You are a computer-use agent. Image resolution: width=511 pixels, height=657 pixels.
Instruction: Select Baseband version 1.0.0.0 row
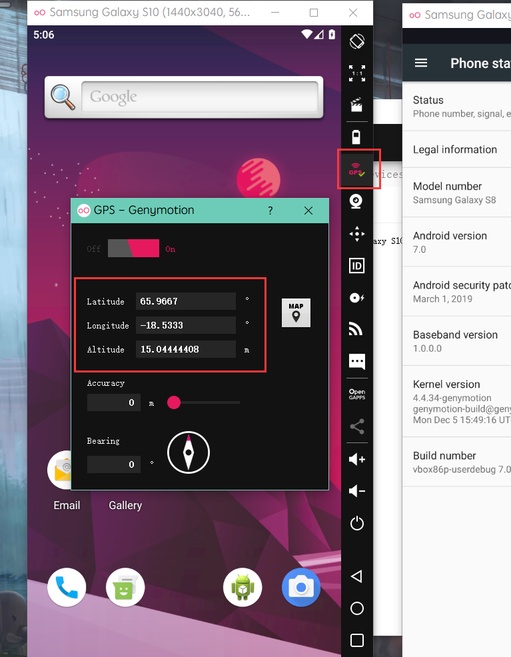[456, 341]
